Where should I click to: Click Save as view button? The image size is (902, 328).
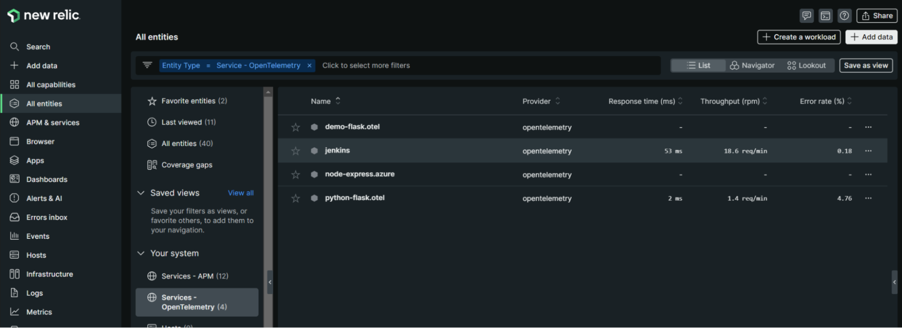point(866,66)
